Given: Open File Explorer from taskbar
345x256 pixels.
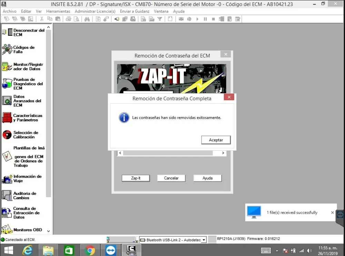Looking at the screenshot, I should pyautogui.click(x=48, y=250).
